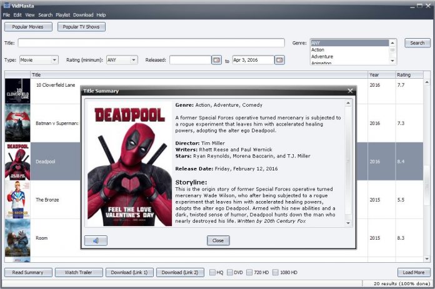Click the 10 Cloverfield Lane poster thumbnail
Image resolution: width=435 pixels, height=289 pixels.
17,91
